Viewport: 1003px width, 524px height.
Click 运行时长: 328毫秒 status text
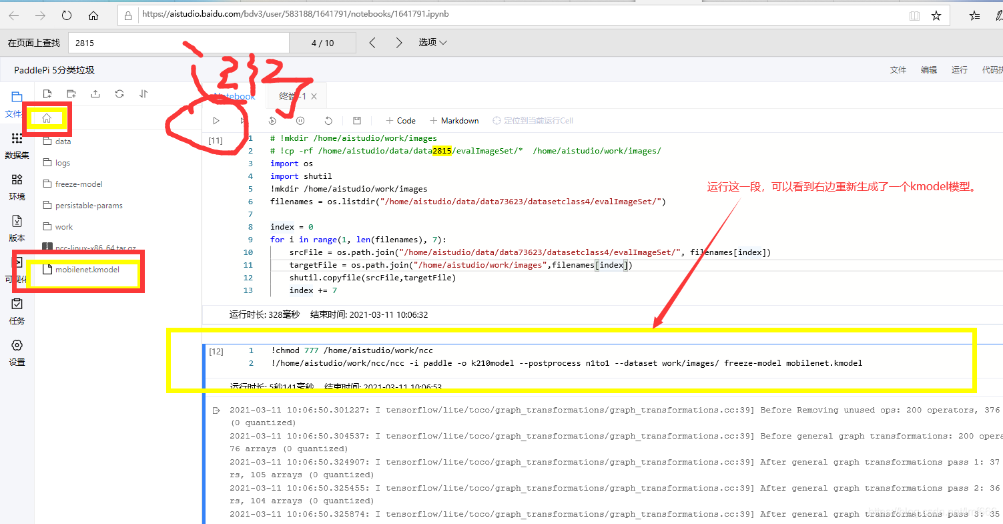click(265, 314)
